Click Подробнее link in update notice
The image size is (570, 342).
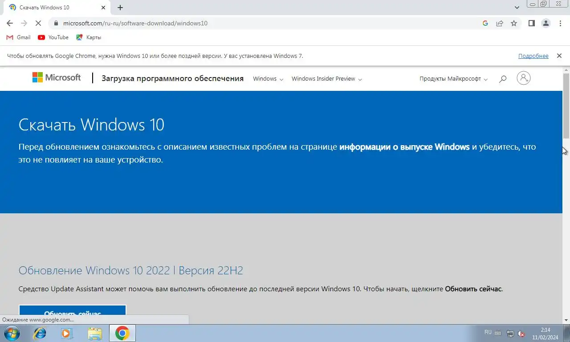click(533, 56)
